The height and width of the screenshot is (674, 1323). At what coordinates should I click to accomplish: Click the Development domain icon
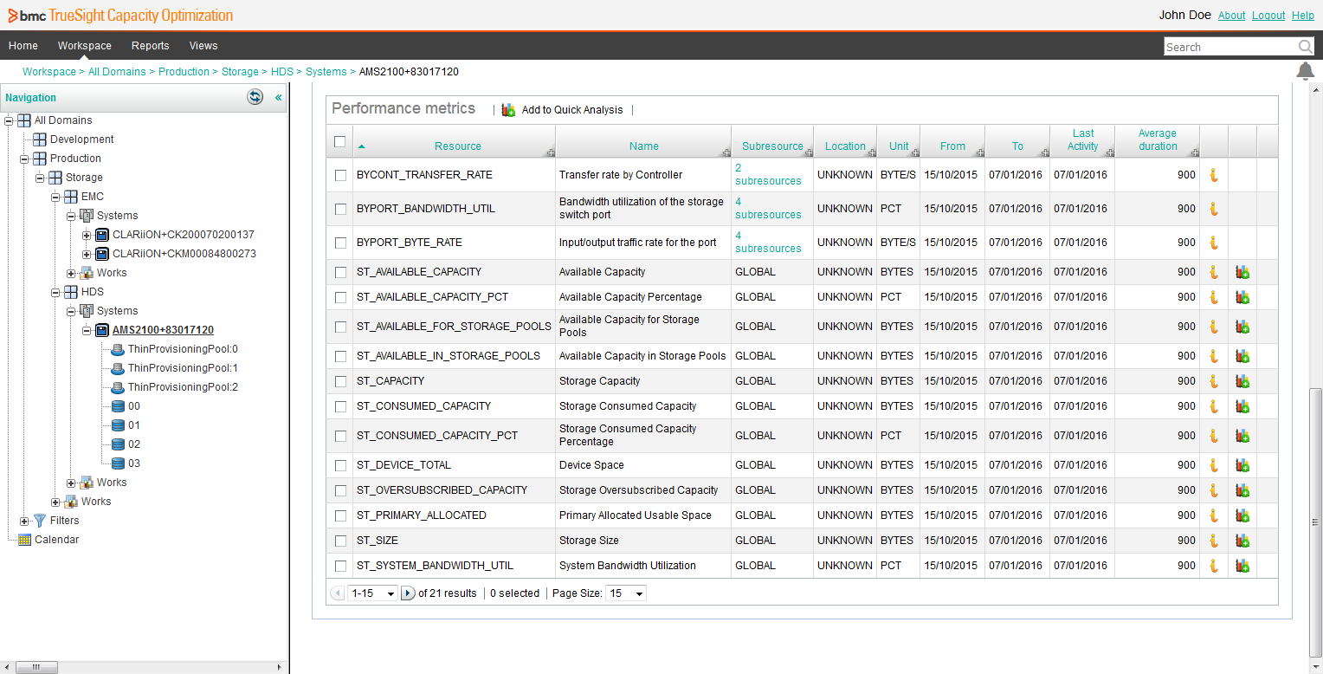40,139
